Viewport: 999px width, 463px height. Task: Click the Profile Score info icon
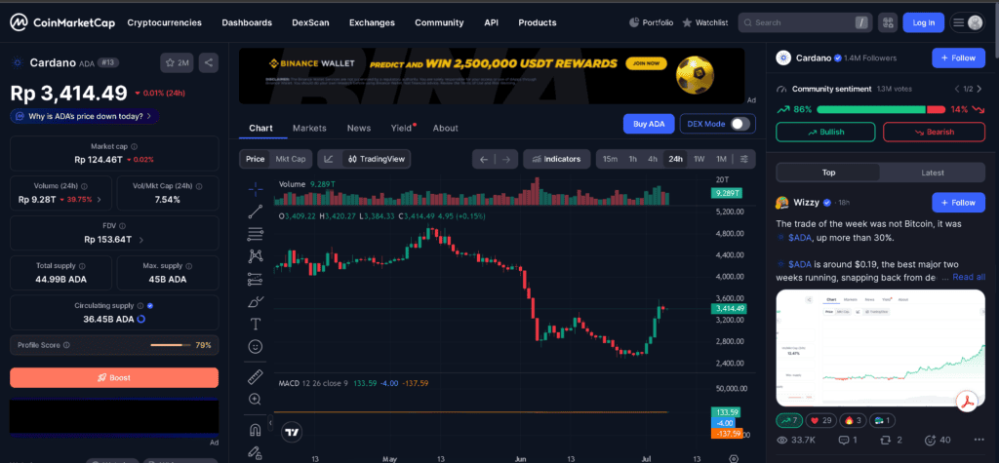point(67,345)
